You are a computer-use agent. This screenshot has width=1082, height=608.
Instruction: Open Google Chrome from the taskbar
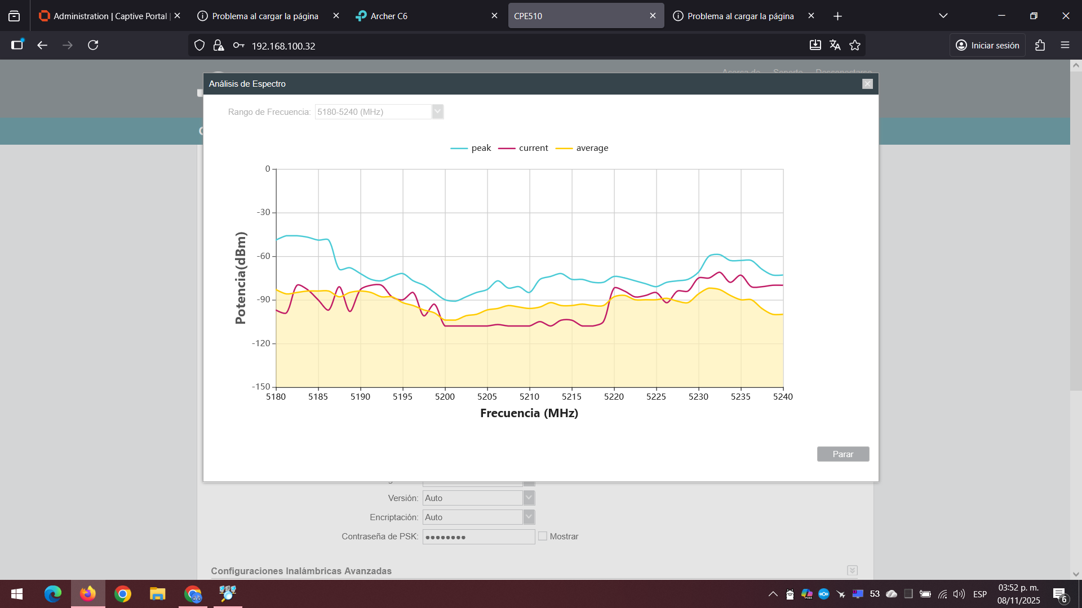point(123,594)
